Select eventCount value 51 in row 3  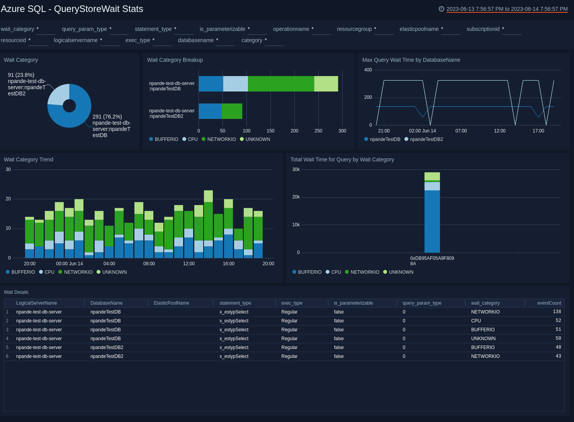[559, 330]
